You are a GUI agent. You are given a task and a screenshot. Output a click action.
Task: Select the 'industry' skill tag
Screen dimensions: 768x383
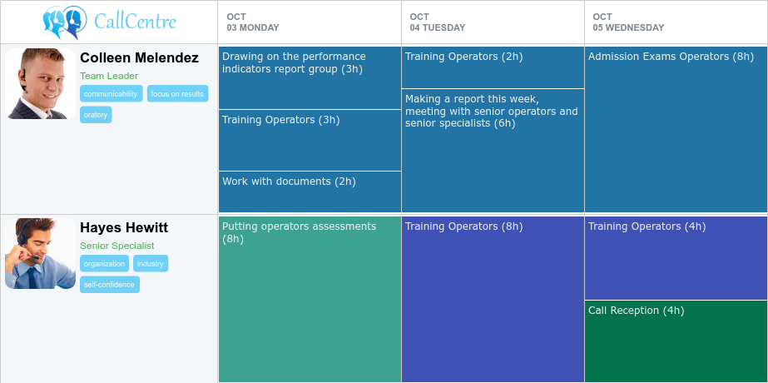tap(151, 264)
